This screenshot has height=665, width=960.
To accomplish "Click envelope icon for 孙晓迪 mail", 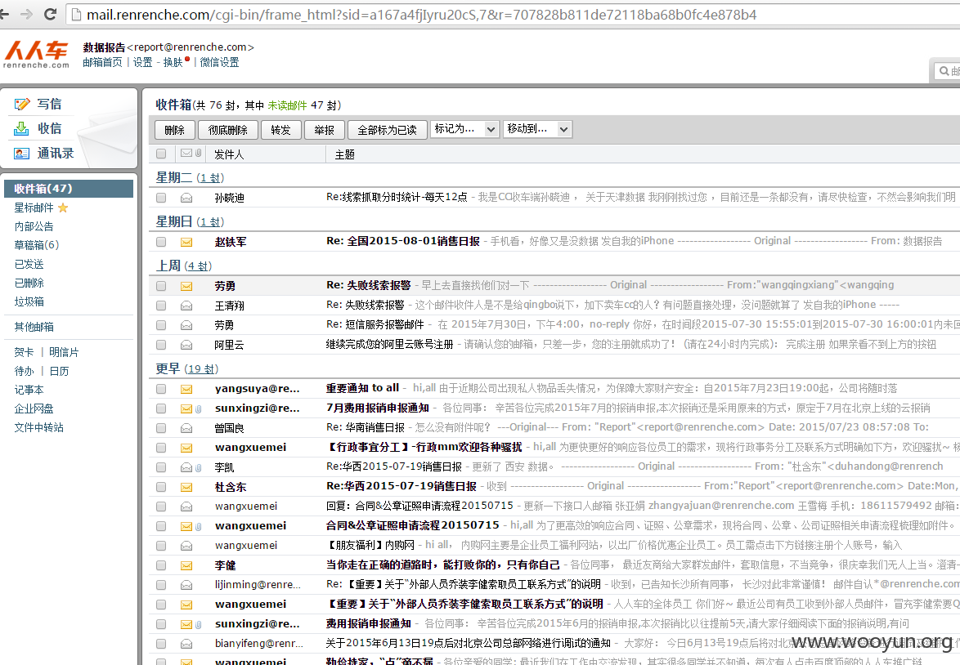I will point(186,198).
